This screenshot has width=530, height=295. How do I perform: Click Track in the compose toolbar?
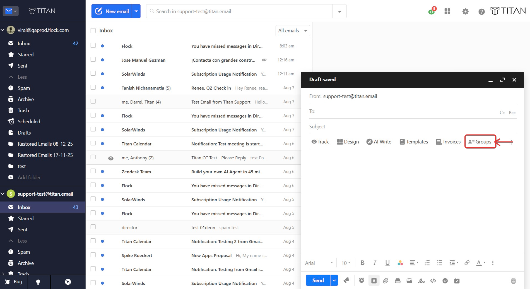pos(320,142)
